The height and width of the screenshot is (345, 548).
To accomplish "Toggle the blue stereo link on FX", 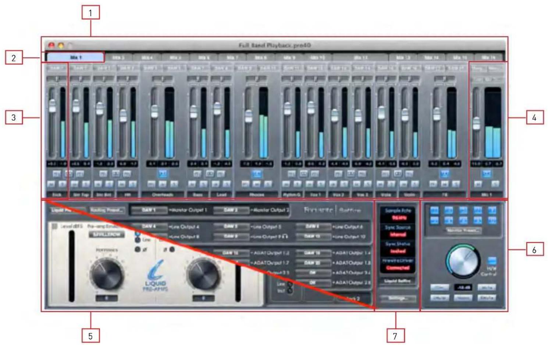I will click(x=445, y=173).
